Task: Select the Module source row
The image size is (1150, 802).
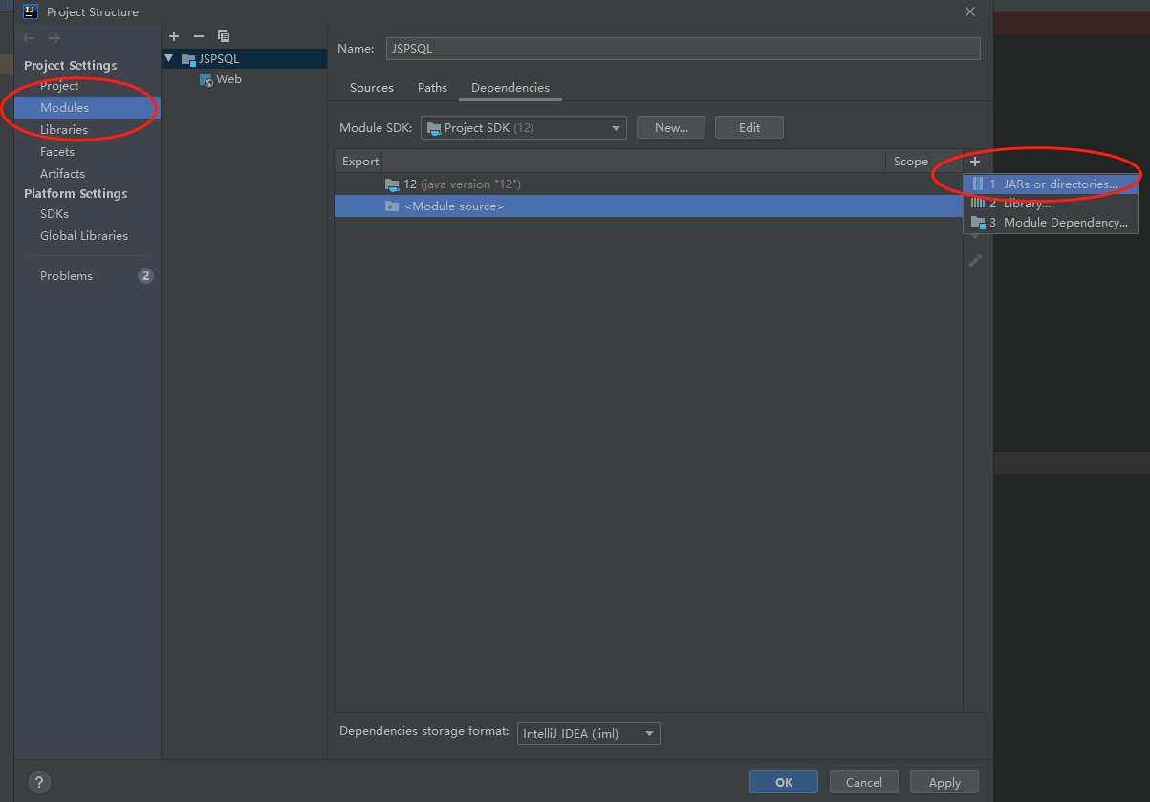Action: (x=648, y=206)
